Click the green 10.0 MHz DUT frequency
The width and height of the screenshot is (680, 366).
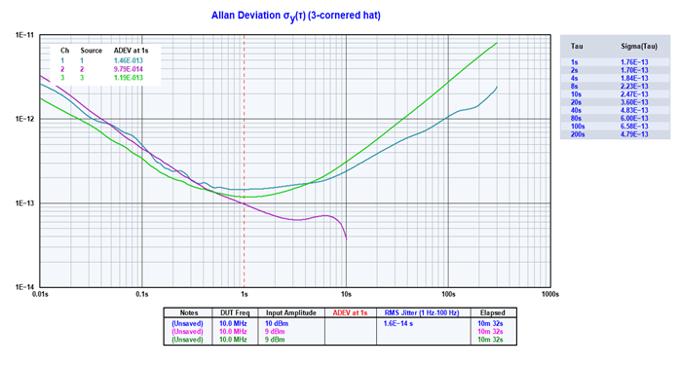point(233,340)
